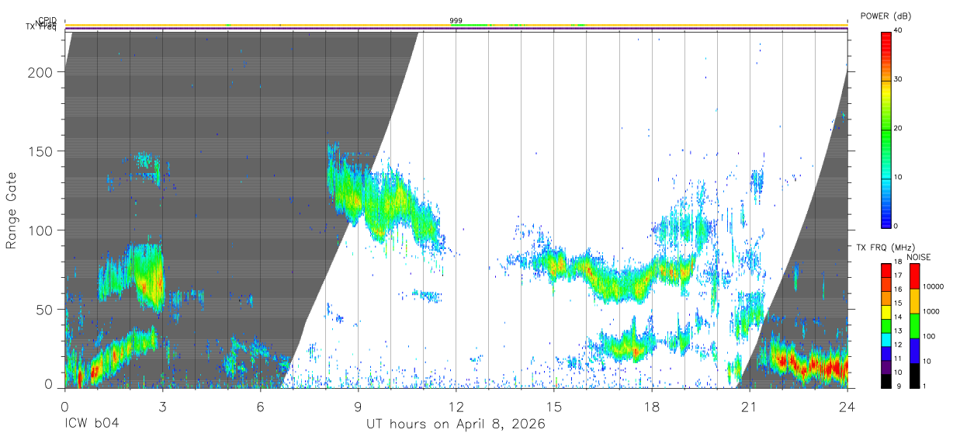Select the blue bottom of power colorbar
This screenshot has height=440, width=953.
(x=885, y=222)
